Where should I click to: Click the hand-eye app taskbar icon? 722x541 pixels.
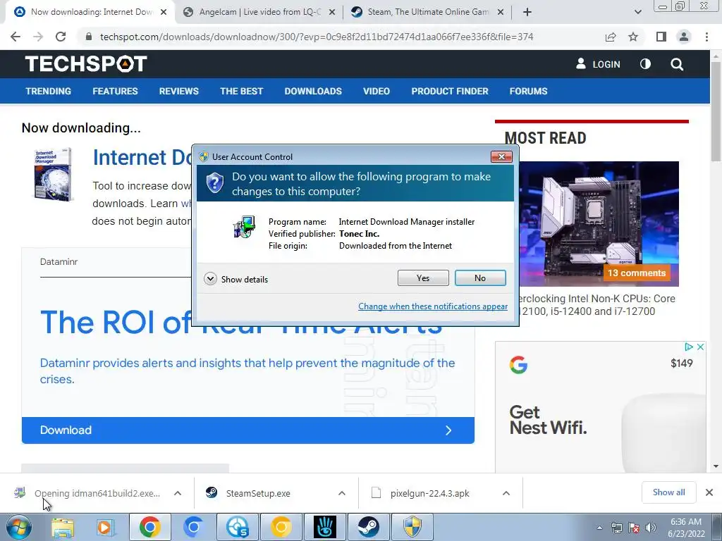tap(325, 527)
